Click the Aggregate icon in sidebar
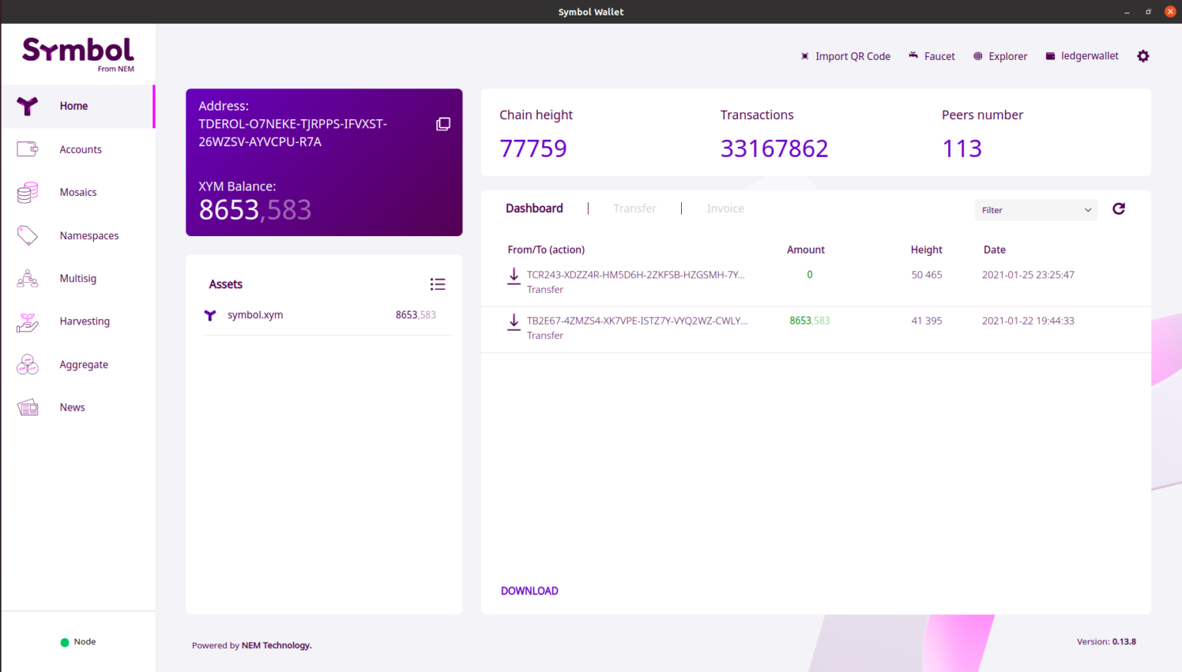The width and height of the screenshot is (1182, 672). pyautogui.click(x=28, y=364)
